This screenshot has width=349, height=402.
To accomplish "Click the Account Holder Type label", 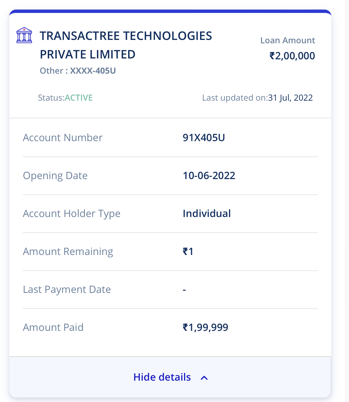I will [x=72, y=214].
